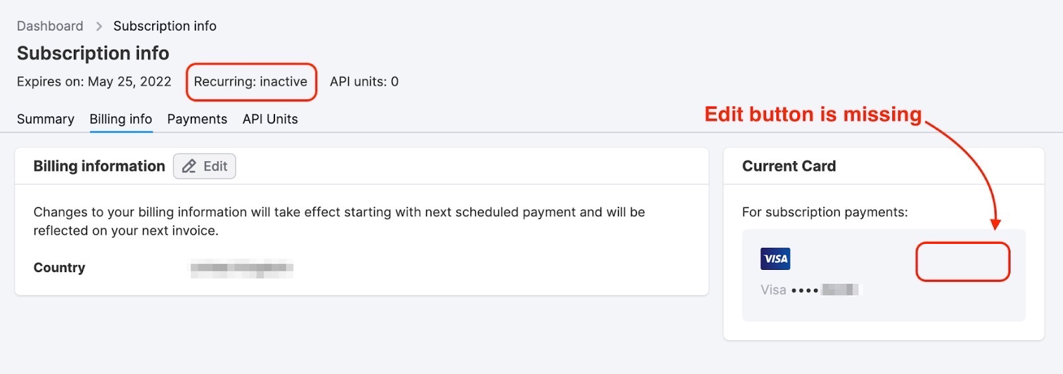Open the Summary tab
Screen dimensions: 1063x374
pos(45,119)
